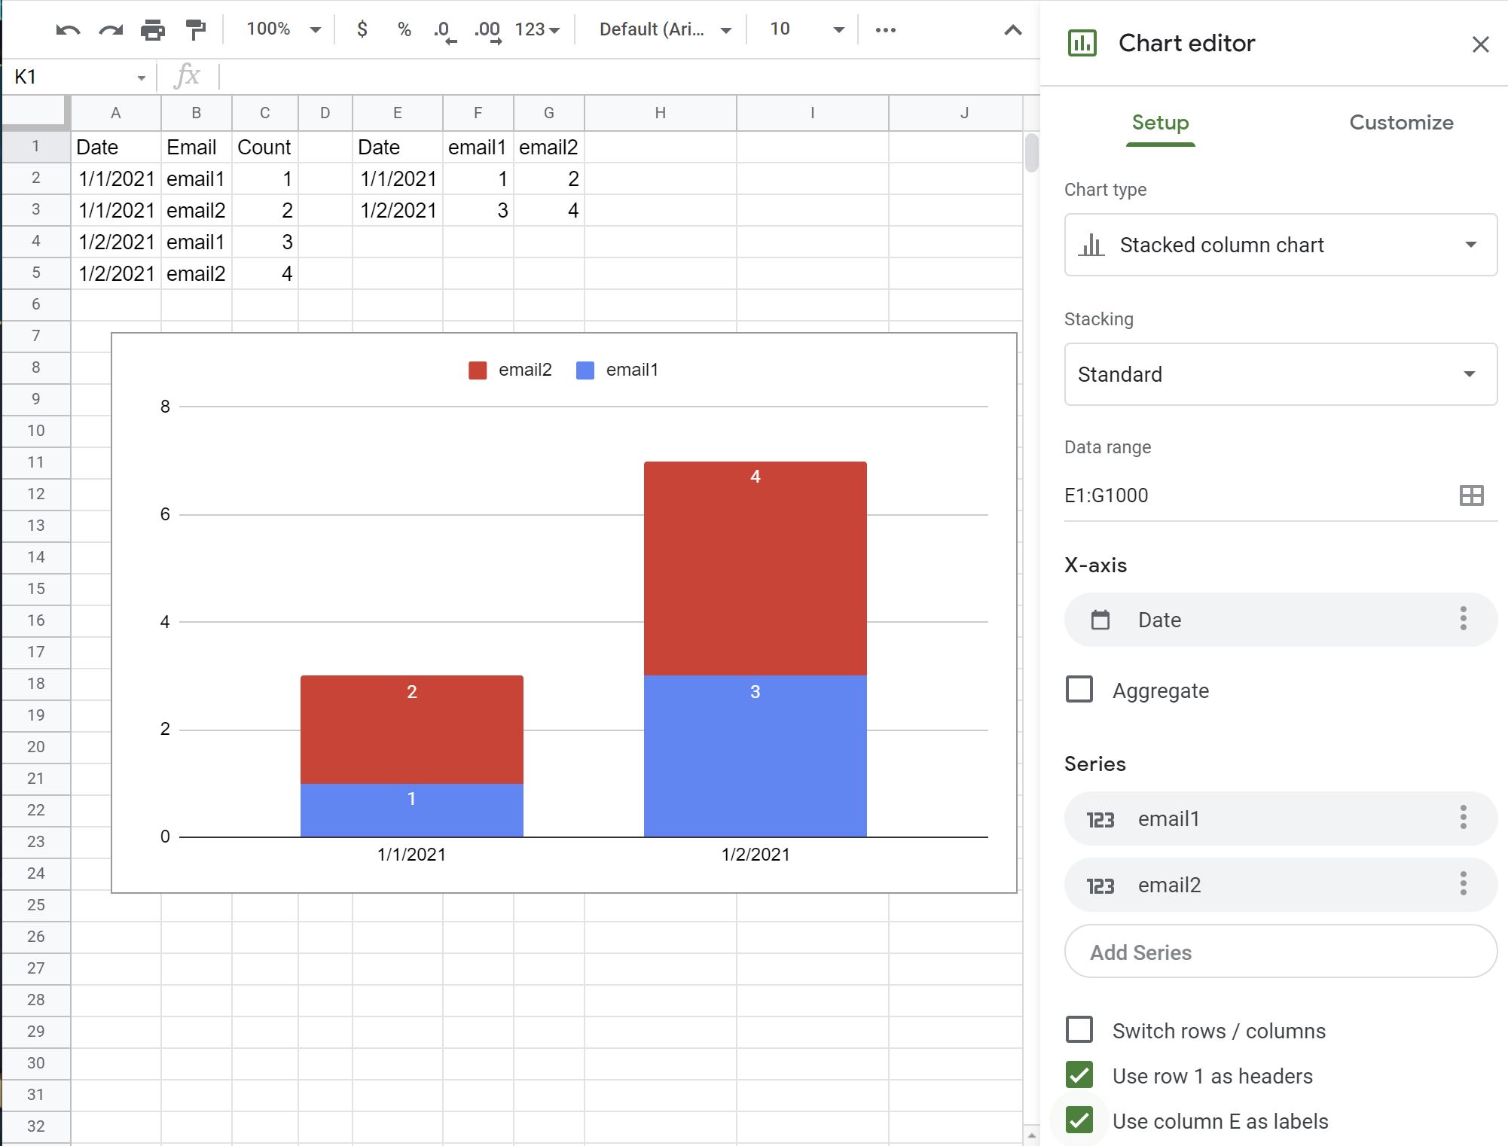The image size is (1508, 1146).
Task: Select the Setup tab in chart editor
Action: tap(1160, 123)
